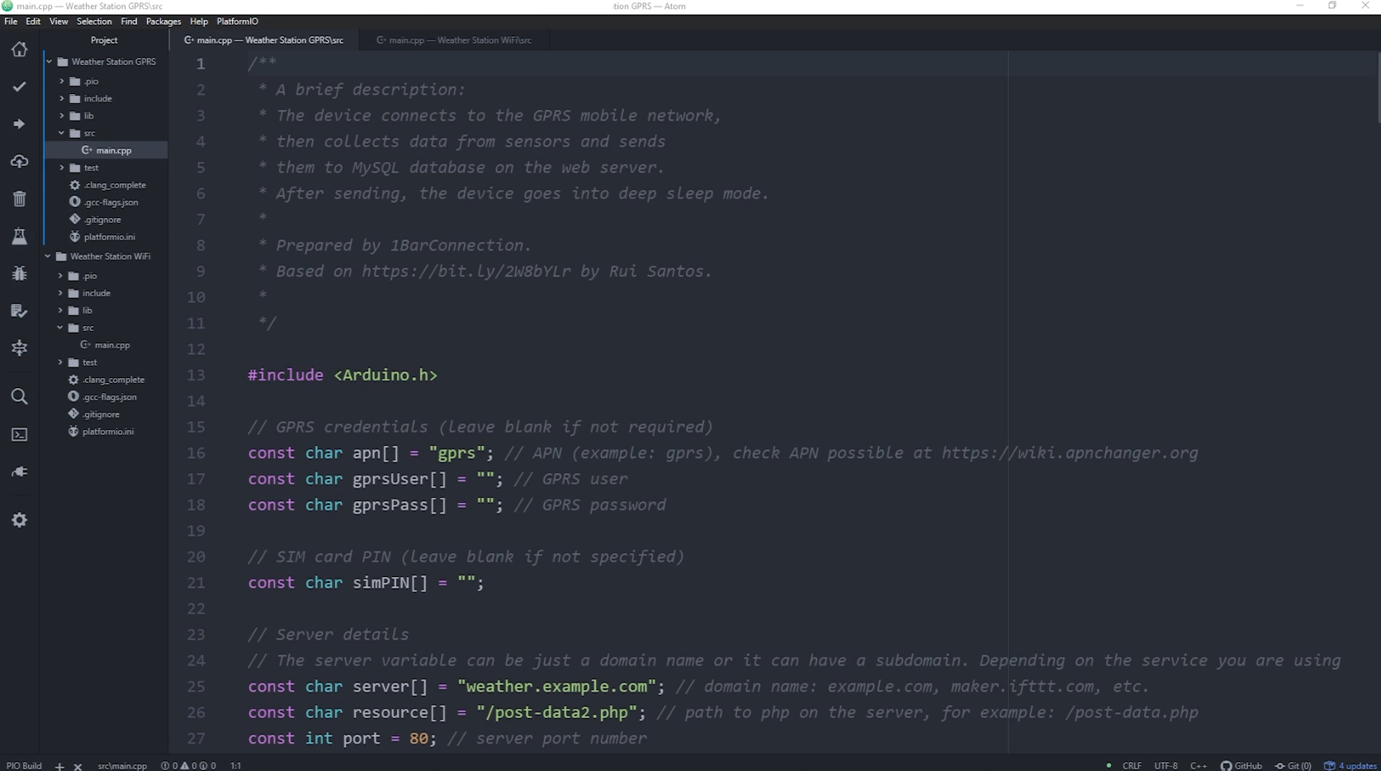
Task: Upload firmware using the arrow icon
Action: coord(18,124)
